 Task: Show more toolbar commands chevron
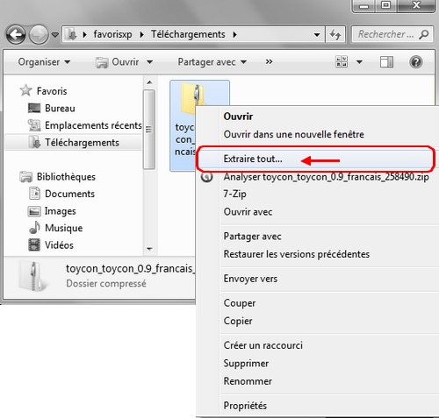[269, 61]
